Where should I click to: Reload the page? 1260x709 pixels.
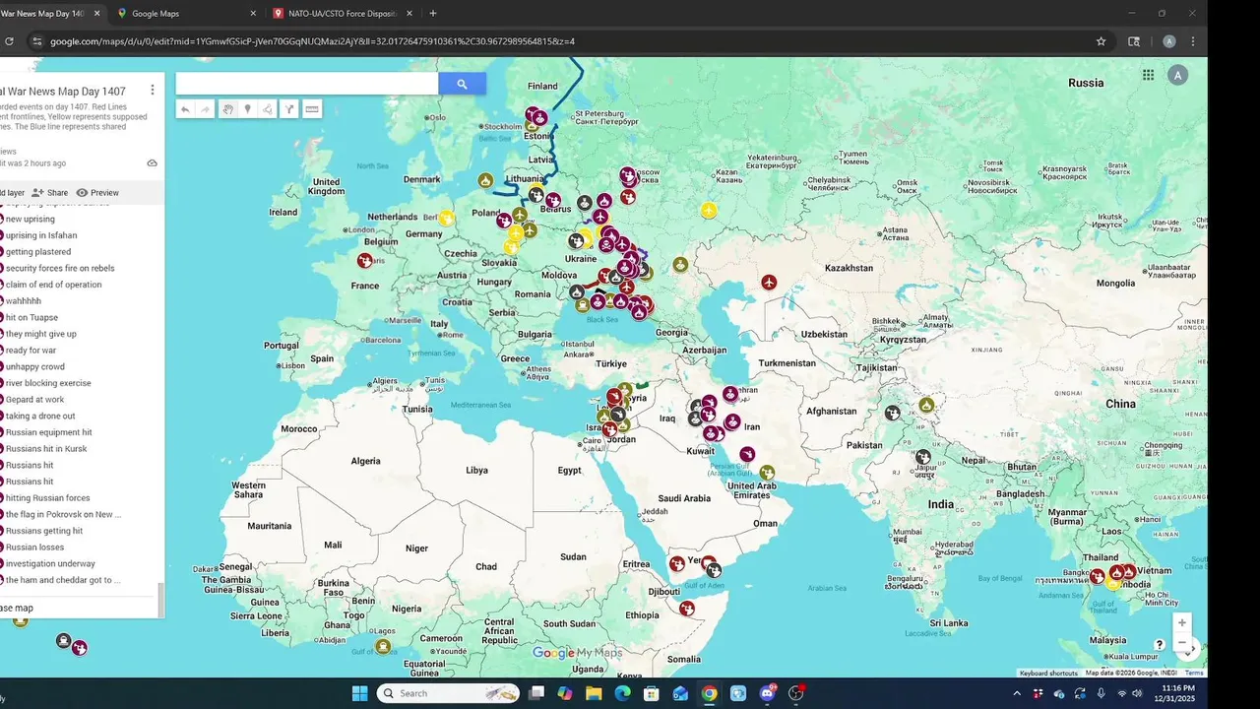(10, 41)
